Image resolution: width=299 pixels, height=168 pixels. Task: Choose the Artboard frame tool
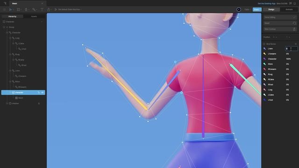tap(18, 9)
